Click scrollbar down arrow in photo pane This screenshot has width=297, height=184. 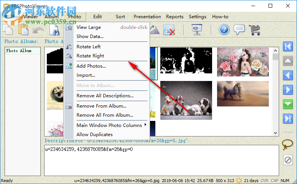click(275, 133)
